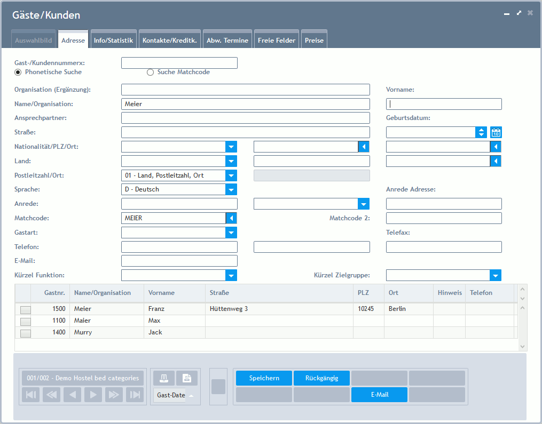Click the E-Mail button

click(380, 395)
